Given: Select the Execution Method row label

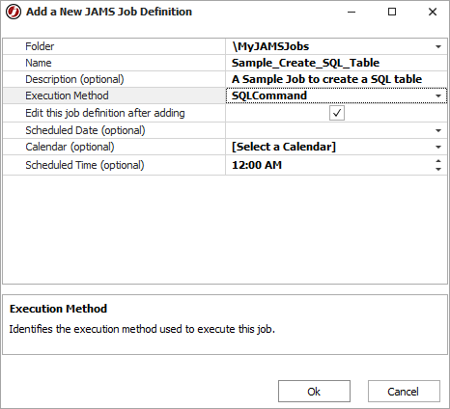Looking at the screenshot, I should 67,95.
